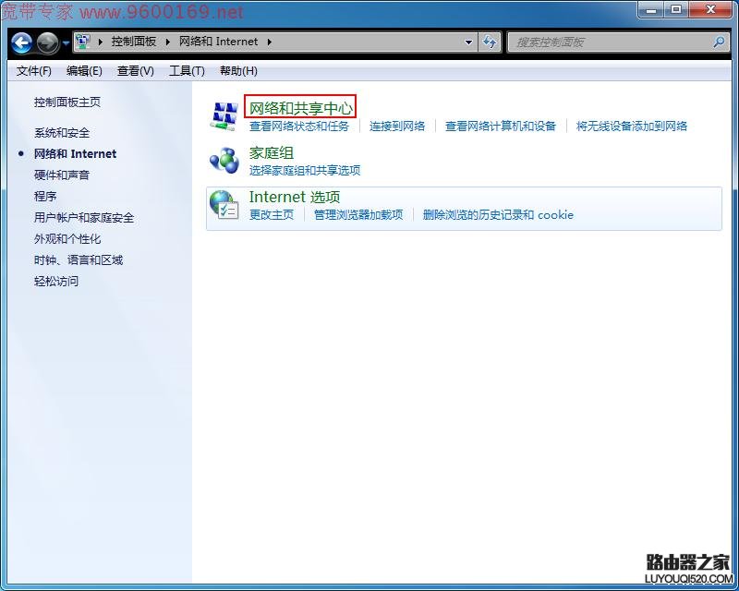
Task: Open the Internet 选项 icon
Action: tap(294, 197)
